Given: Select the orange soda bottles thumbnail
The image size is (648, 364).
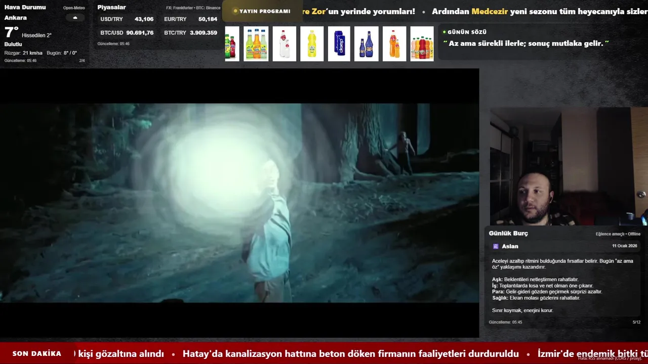Looking at the screenshot, I should click(x=394, y=44).
